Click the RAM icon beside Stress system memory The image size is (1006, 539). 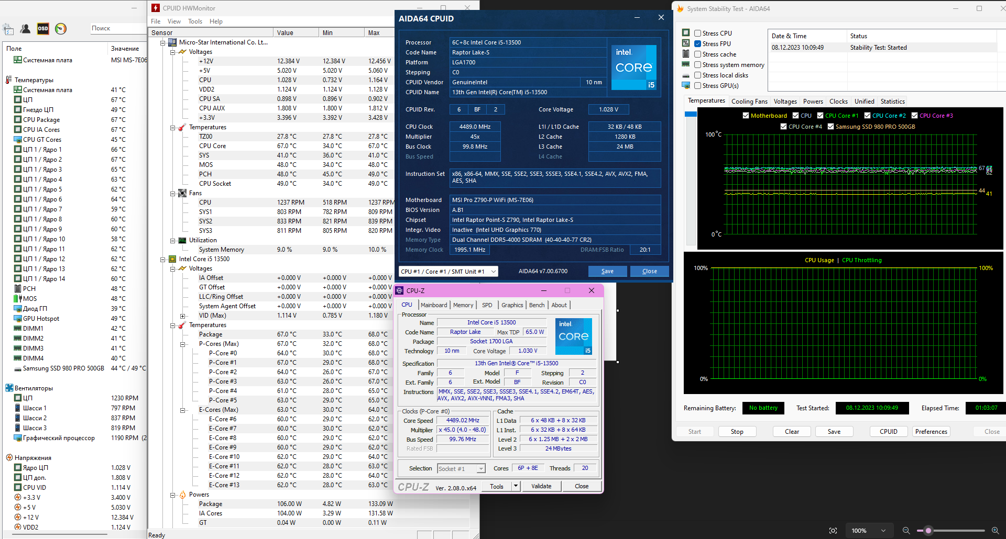(x=686, y=64)
